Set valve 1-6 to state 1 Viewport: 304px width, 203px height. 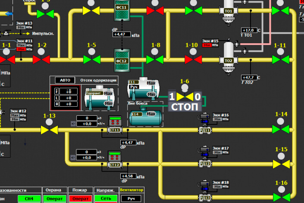click(172, 97)
